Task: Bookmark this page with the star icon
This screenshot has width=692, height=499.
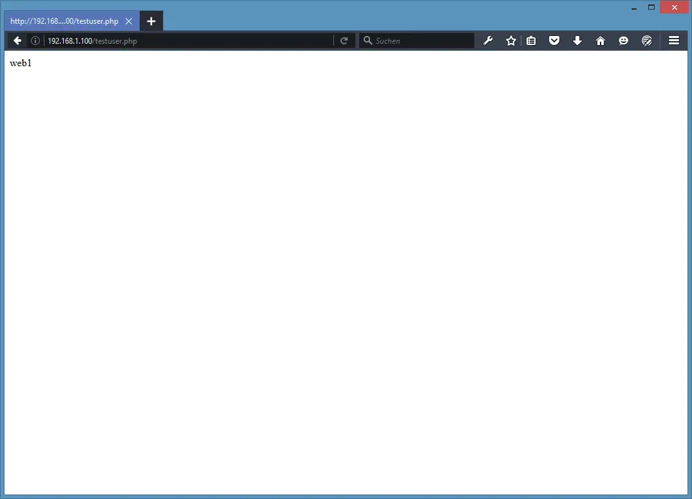Action: click(510, 41)
